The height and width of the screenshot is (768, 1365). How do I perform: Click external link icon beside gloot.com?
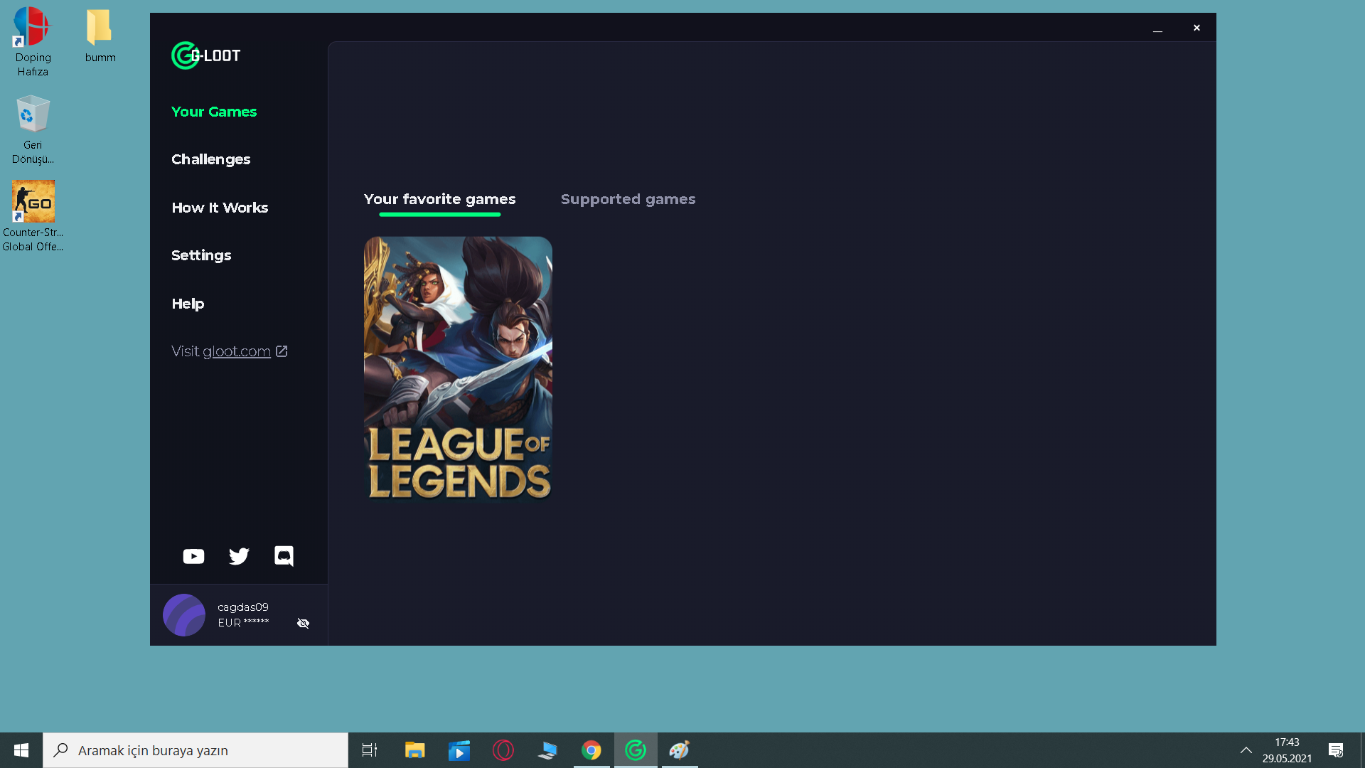(x=282, y=351)
